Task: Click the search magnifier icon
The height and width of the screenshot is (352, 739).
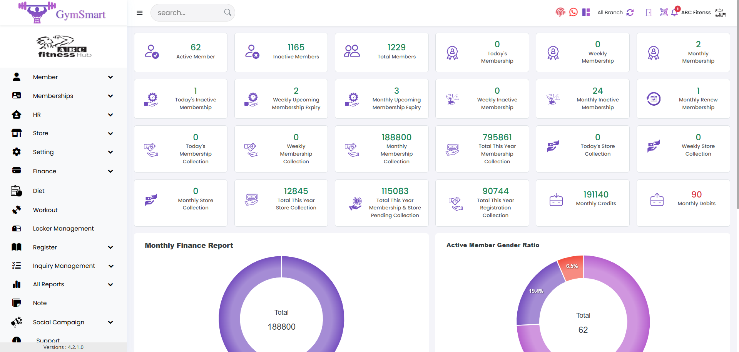Action: (228, 12)
